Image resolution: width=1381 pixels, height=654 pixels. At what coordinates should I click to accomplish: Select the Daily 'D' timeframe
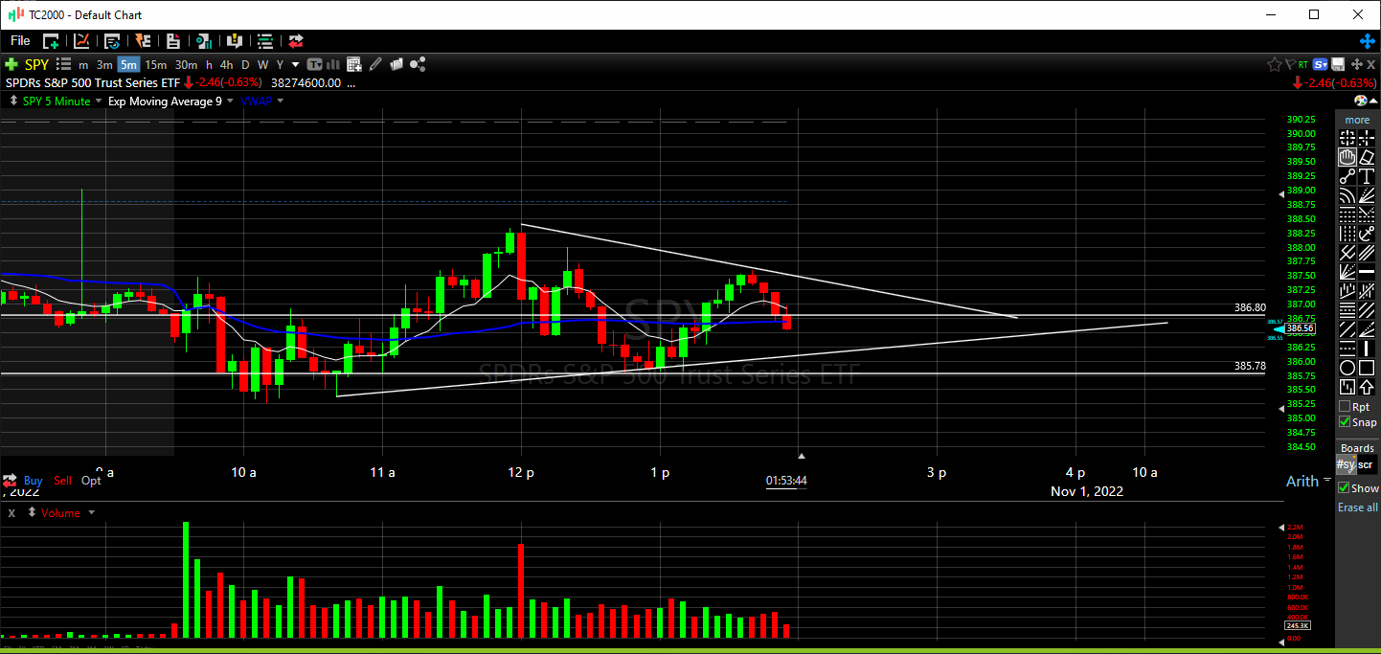(245, 65)
